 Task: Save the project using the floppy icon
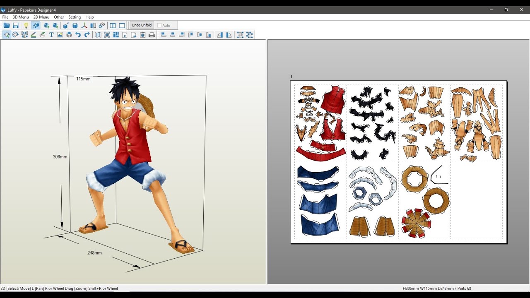pyautogui.click(x=16, y=25)
